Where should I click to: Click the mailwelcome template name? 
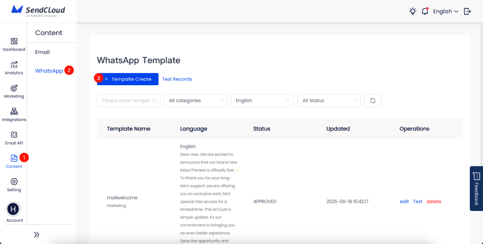click(122, 197)
